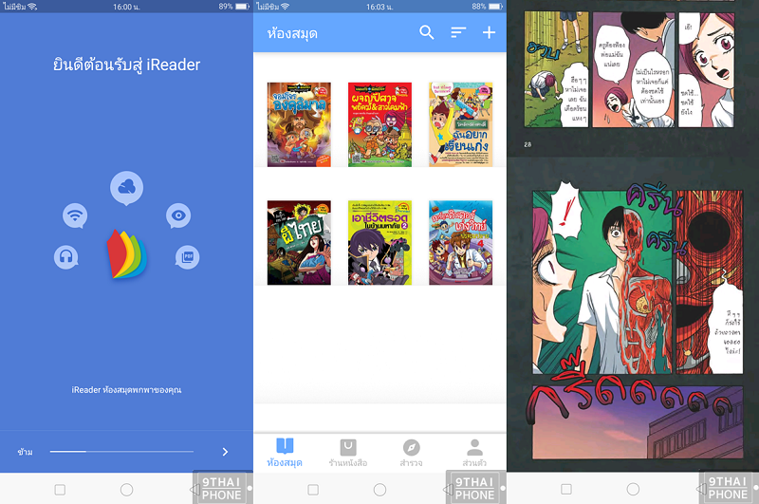
Task: Open search in the library header
Action: (427, 33)
